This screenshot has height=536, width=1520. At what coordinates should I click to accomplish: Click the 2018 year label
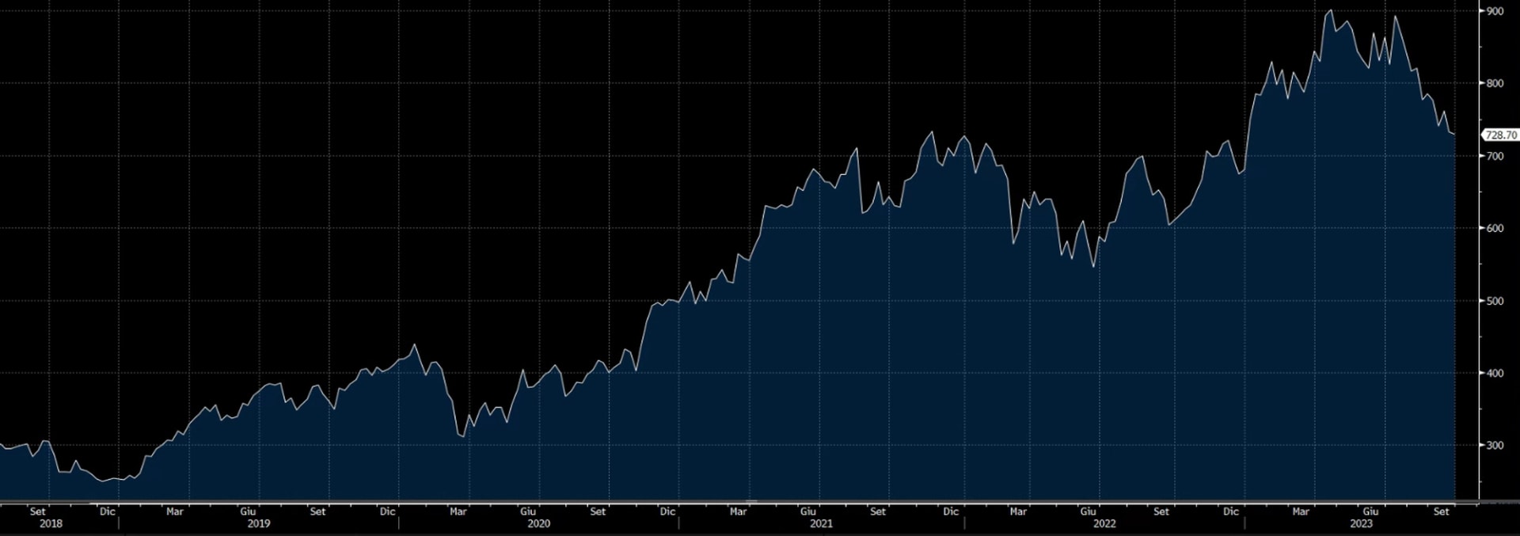coord(51,523)
